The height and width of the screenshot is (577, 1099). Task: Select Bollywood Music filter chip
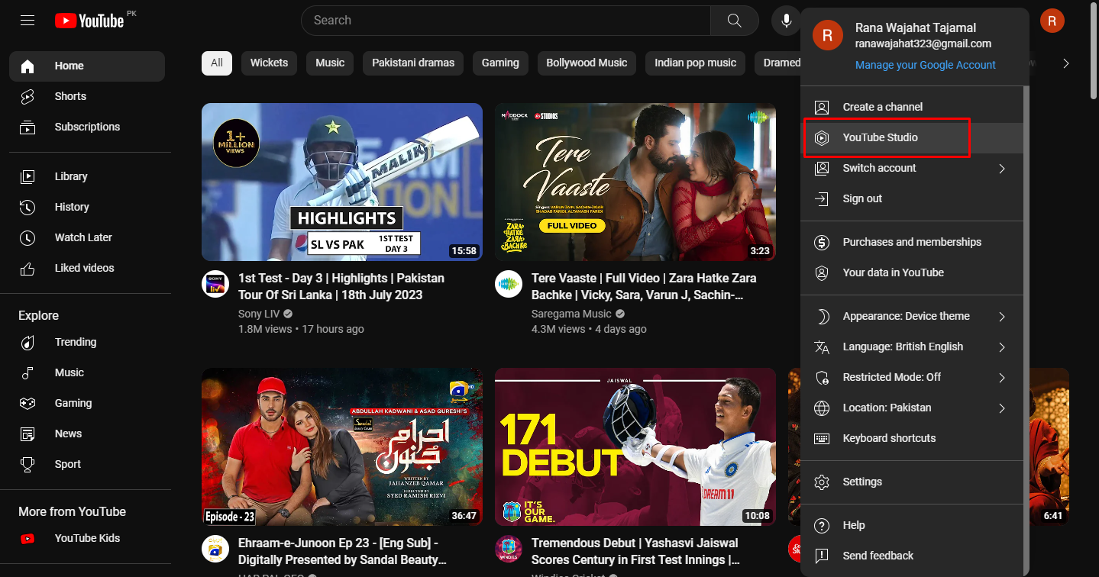(587, 63)
